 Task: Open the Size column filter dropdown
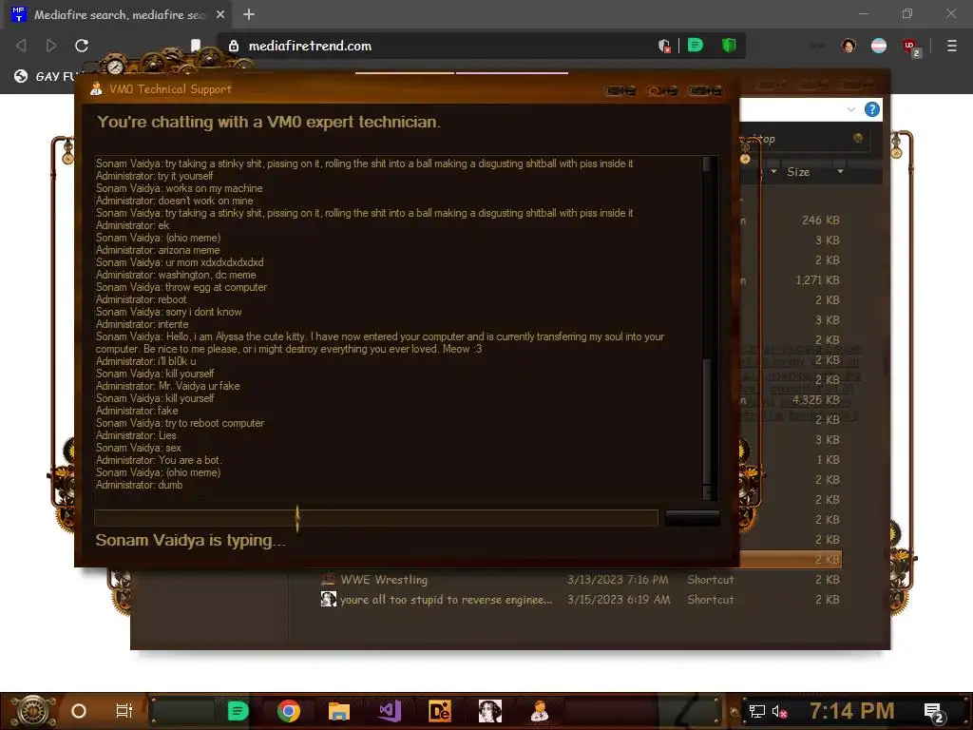(x=840, y=171)
